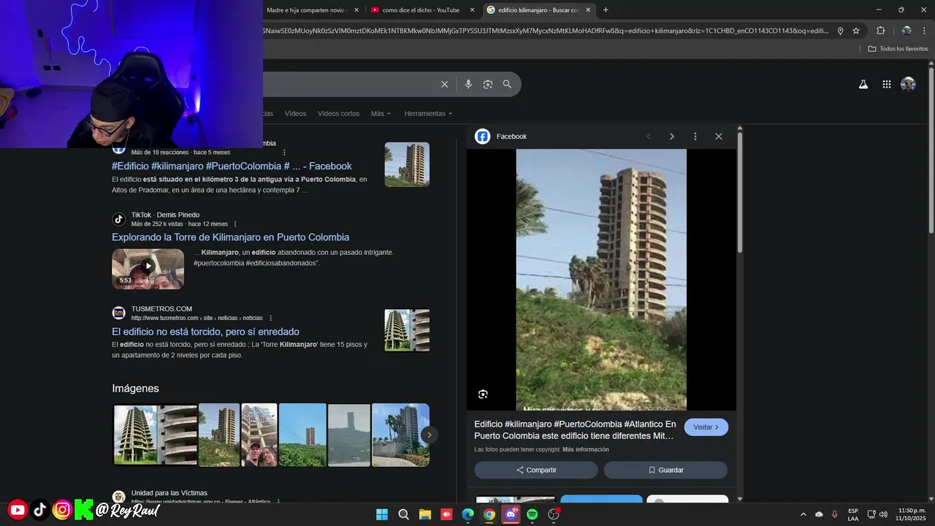Image resolution: width=935 pixels, height=526 pixels.
Task: Open 'Explorando la Torre de Kilimanjaro' link
Action: point(230,237)
